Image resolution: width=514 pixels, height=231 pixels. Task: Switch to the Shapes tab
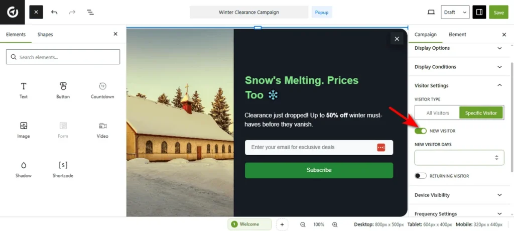[45, 35]
